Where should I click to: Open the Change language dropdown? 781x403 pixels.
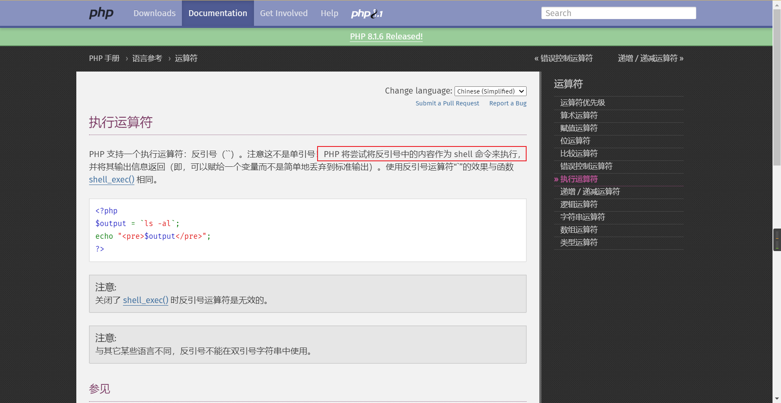click(491, 91)
